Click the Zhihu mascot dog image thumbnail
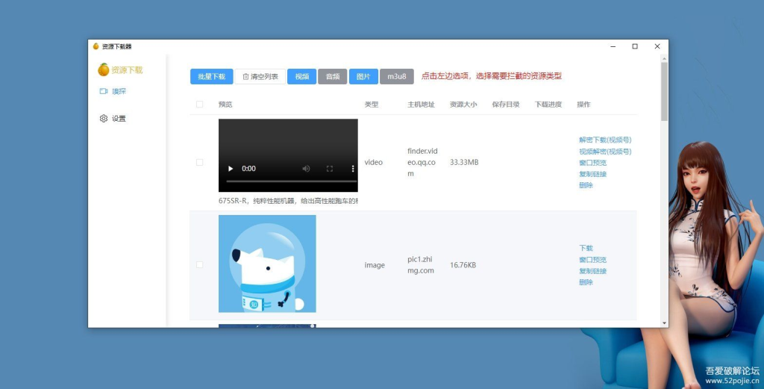Viewport: 764px width, 389px height. coord(267,264)
